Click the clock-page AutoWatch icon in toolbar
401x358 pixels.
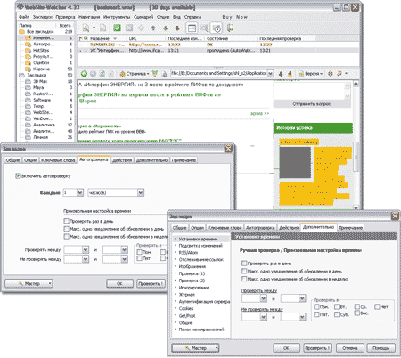click(217, 28)
